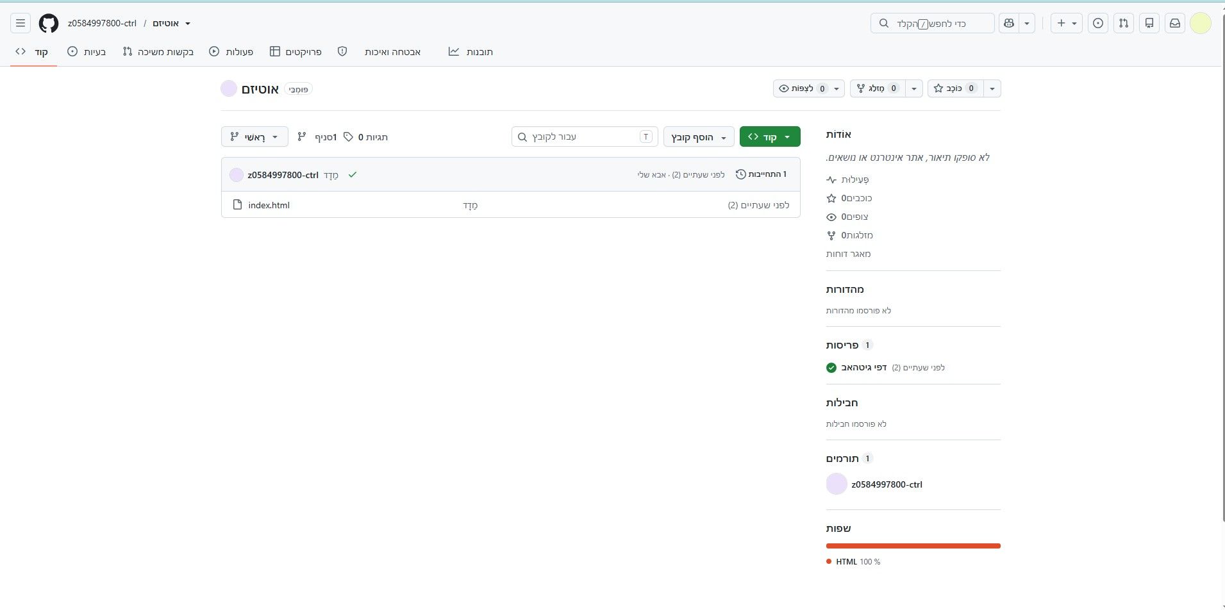Go to the GitHub homepage logo

(x=49, y=24)
